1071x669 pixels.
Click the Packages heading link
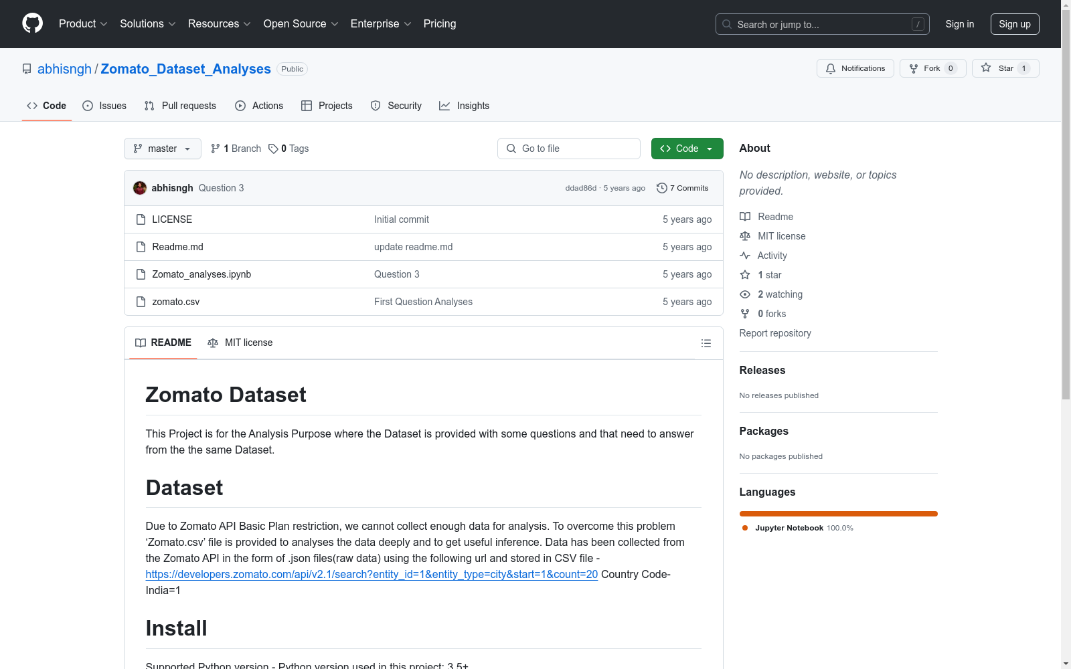click(x=764, y=431)
